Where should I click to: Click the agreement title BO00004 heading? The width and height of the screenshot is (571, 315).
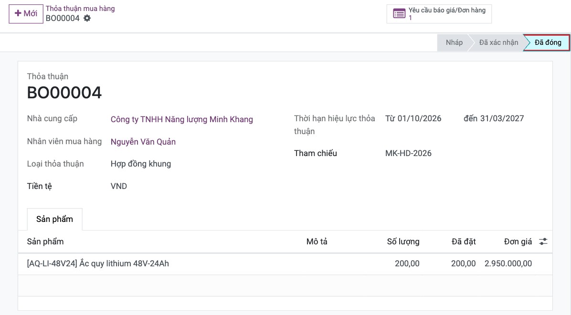point(64,93)
